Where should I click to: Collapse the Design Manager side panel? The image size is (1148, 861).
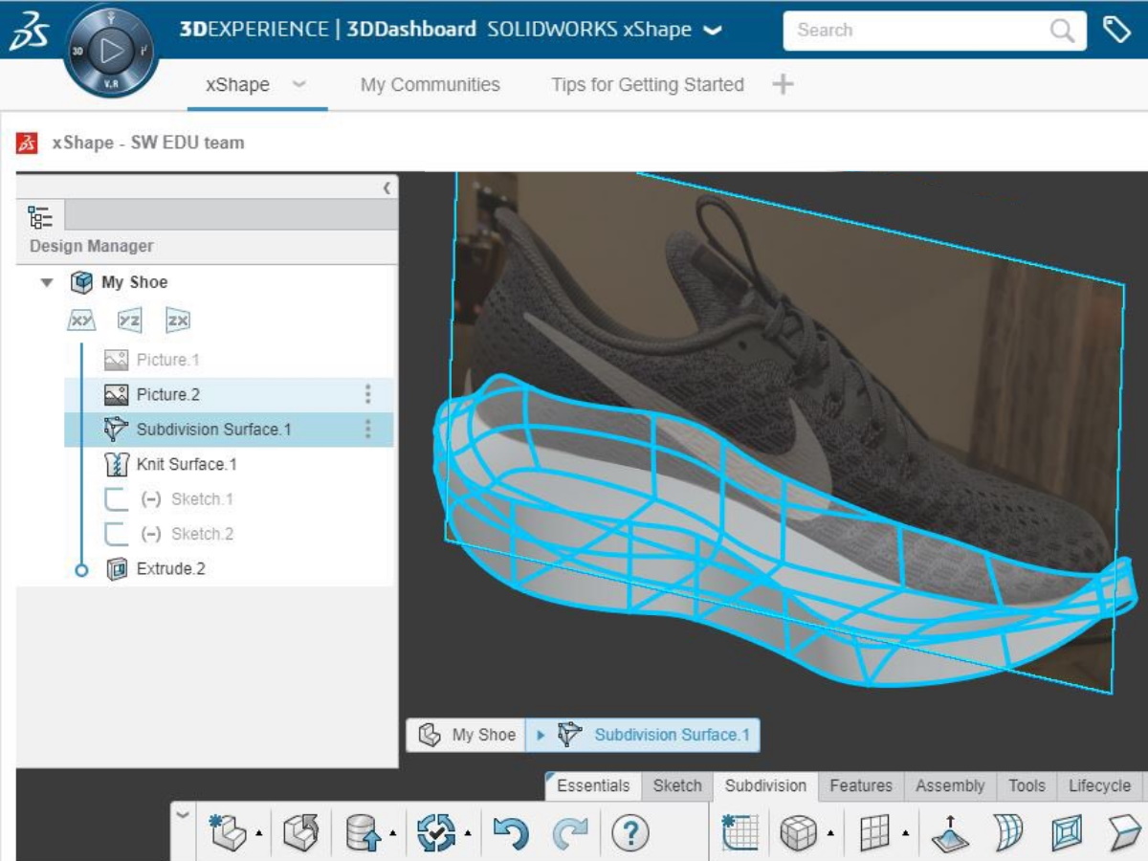[x=386, y=188]
